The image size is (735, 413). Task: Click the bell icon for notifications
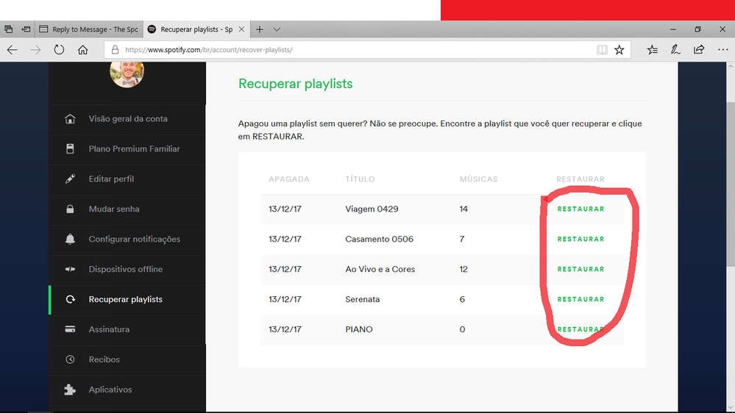click(70, 239)
